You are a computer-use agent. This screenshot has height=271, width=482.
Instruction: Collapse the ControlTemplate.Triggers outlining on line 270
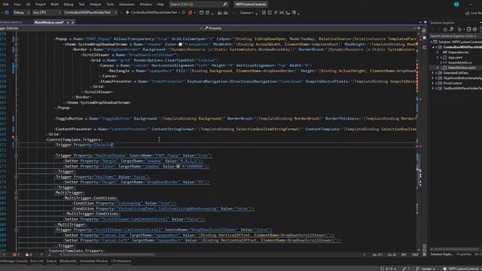tap(16, 139)
